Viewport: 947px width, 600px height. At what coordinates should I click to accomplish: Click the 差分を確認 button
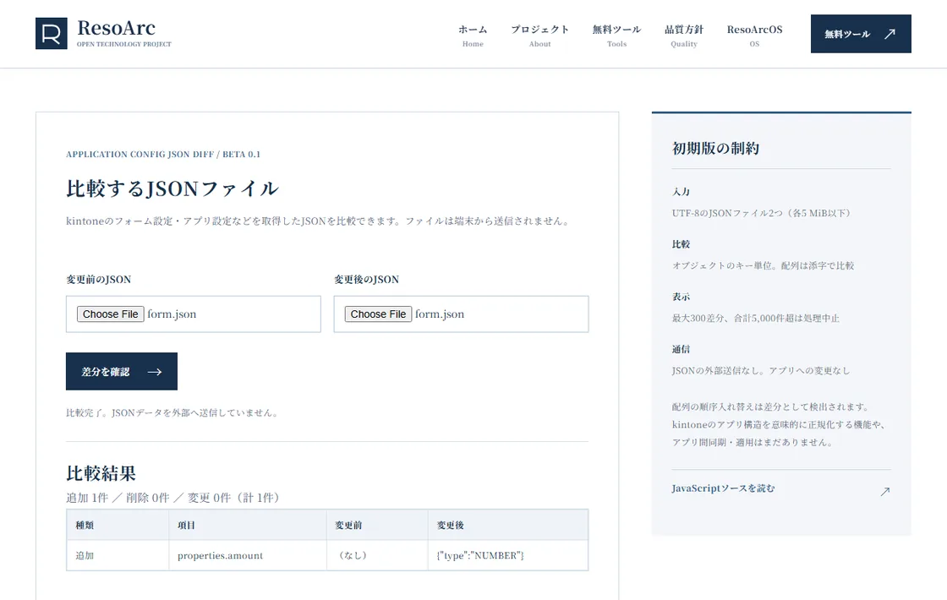[x=122, y=371]
